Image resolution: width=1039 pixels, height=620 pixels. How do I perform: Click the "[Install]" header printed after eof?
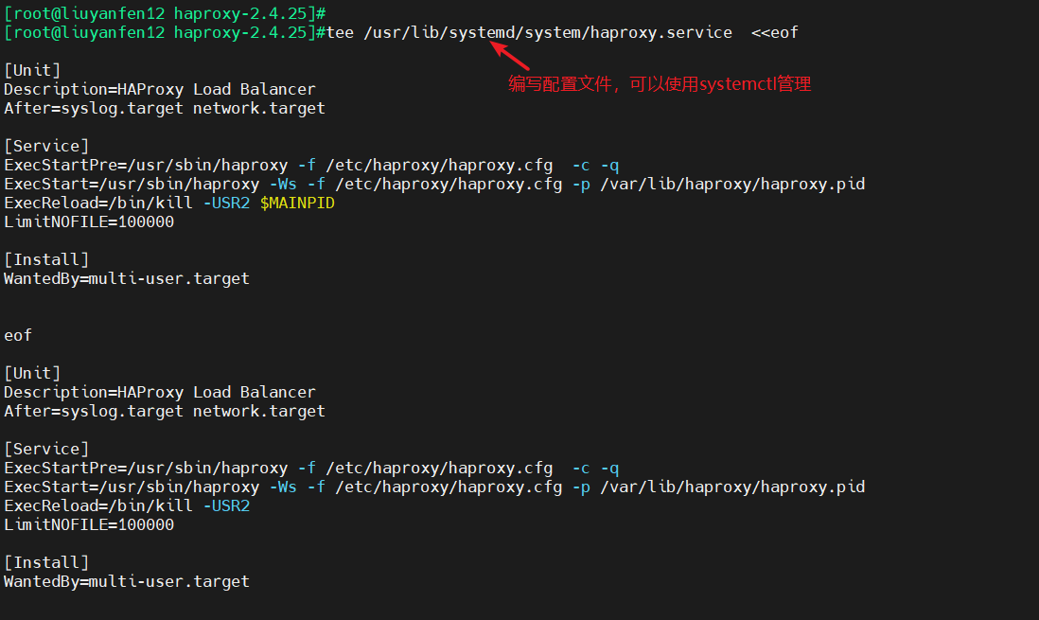click(x=46, y=563)
